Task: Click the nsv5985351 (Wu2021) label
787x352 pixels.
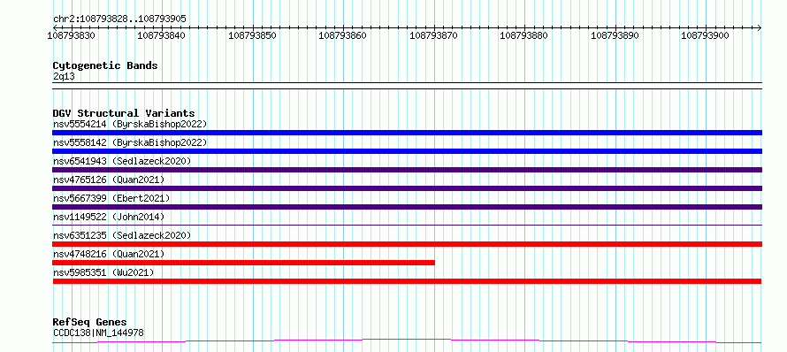Action: click(103, 272)
